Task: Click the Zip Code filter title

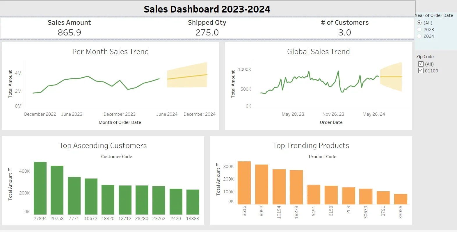Action: pyautogui.click(x=425, y=57)
